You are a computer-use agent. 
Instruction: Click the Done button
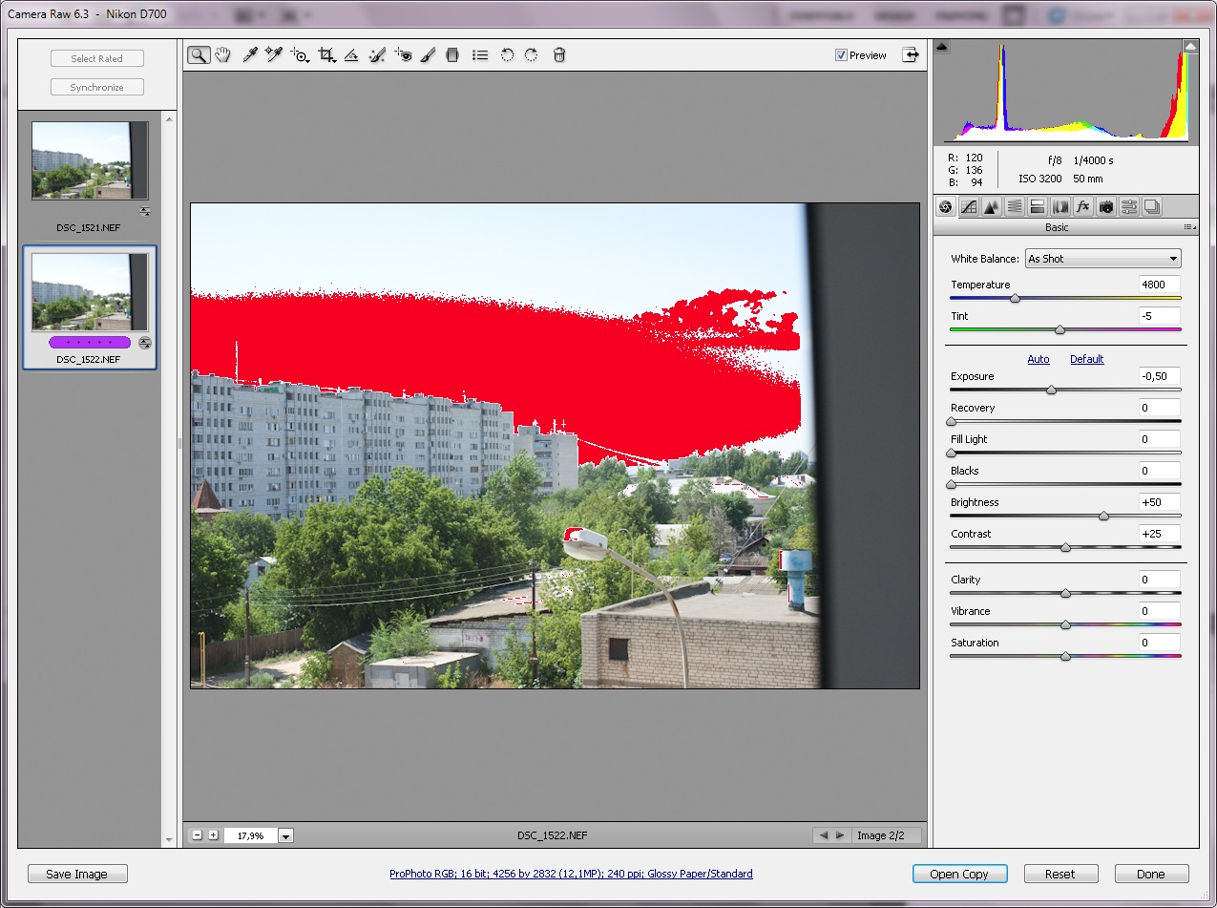click(x=1151, y=874)
